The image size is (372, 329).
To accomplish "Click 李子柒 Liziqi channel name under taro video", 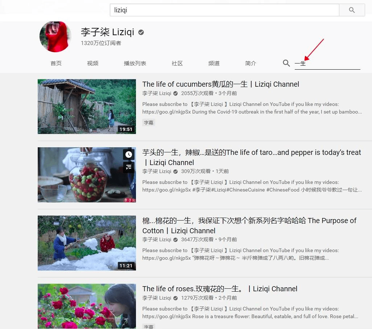I will (x=157, y=171).
